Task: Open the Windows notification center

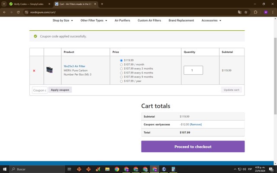Action: pos(271,169)
